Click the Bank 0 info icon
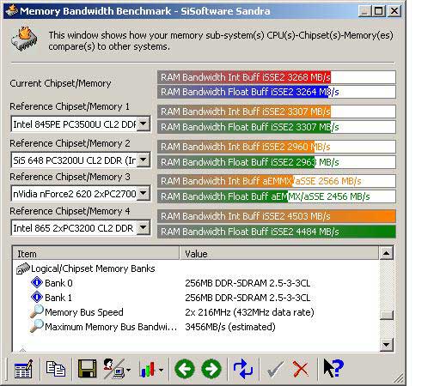440x386 pixels. 37,282
